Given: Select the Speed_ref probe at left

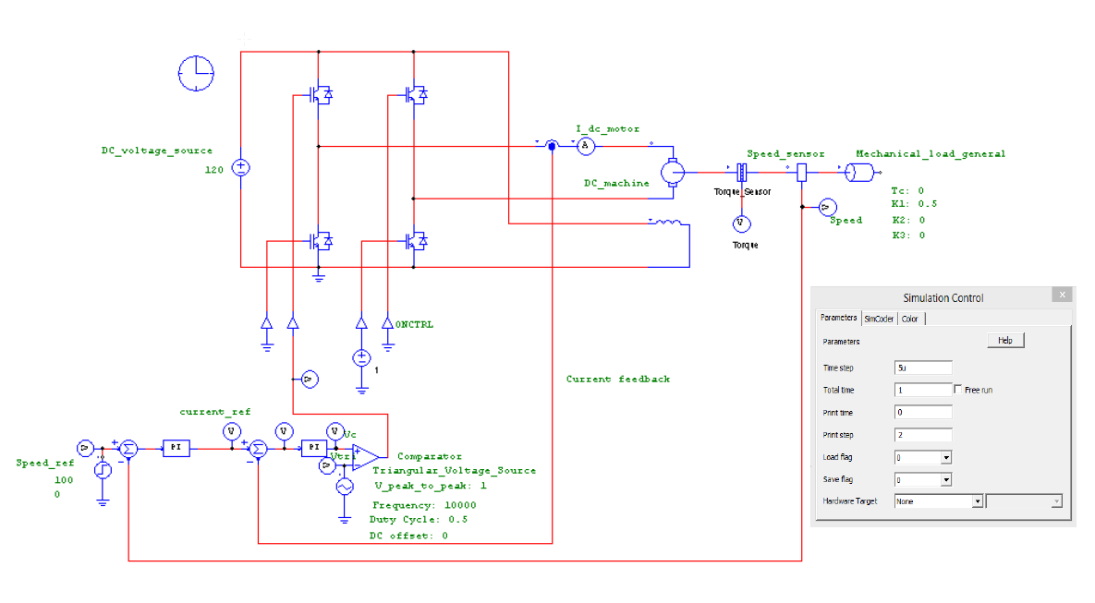Looking at the screenshot, I should tap(84, 448).
